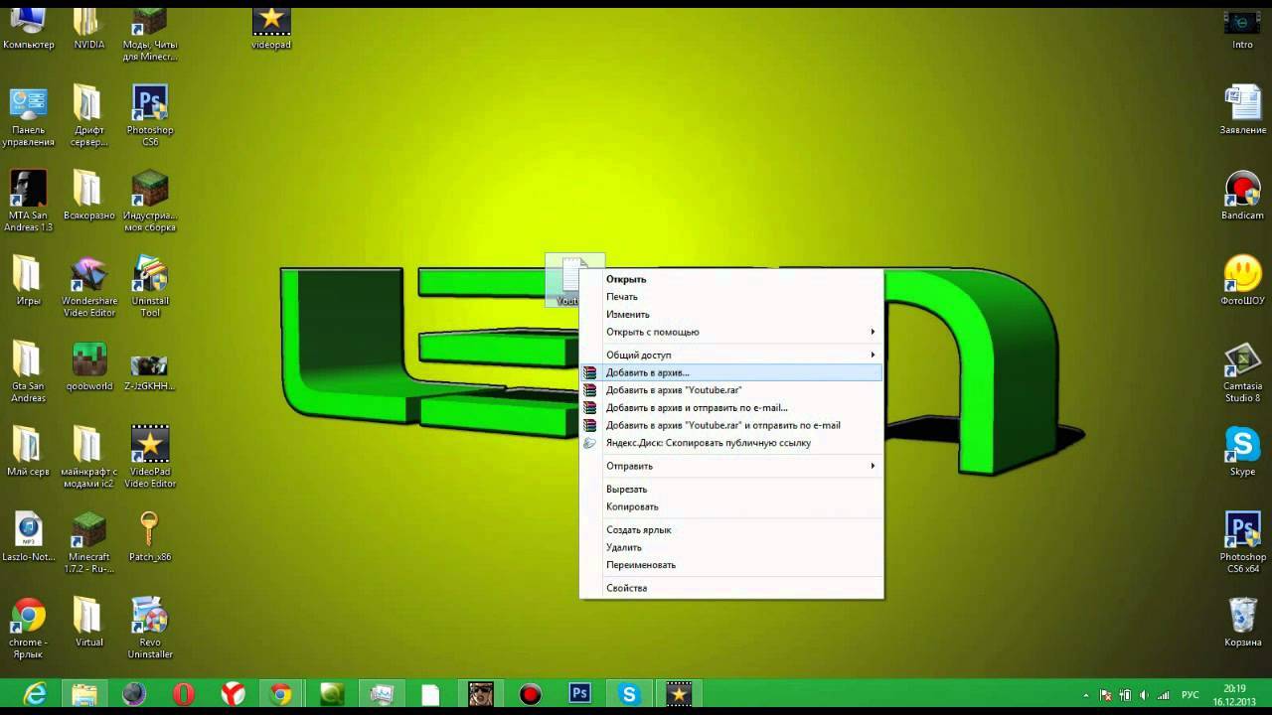Choose Переименовать in the context menu

[731, 565]
